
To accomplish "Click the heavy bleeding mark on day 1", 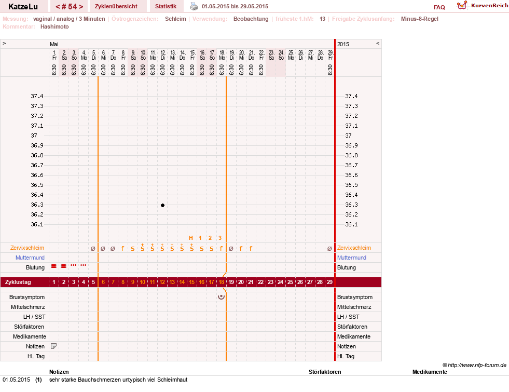I will (54, 266).
